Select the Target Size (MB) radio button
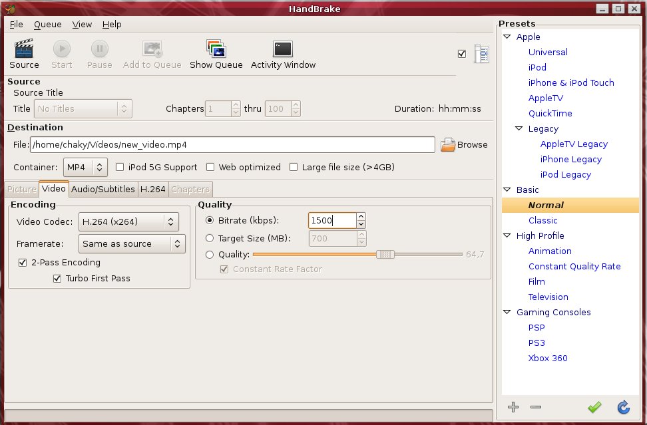Viewport: 647px width, 425px height. pyautogui.click(x=210, y=238)
